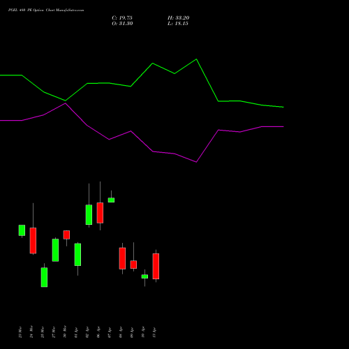Select the green candlestick for 02 Apr
The width and height of the screenshot is (349, 349).
89,215
